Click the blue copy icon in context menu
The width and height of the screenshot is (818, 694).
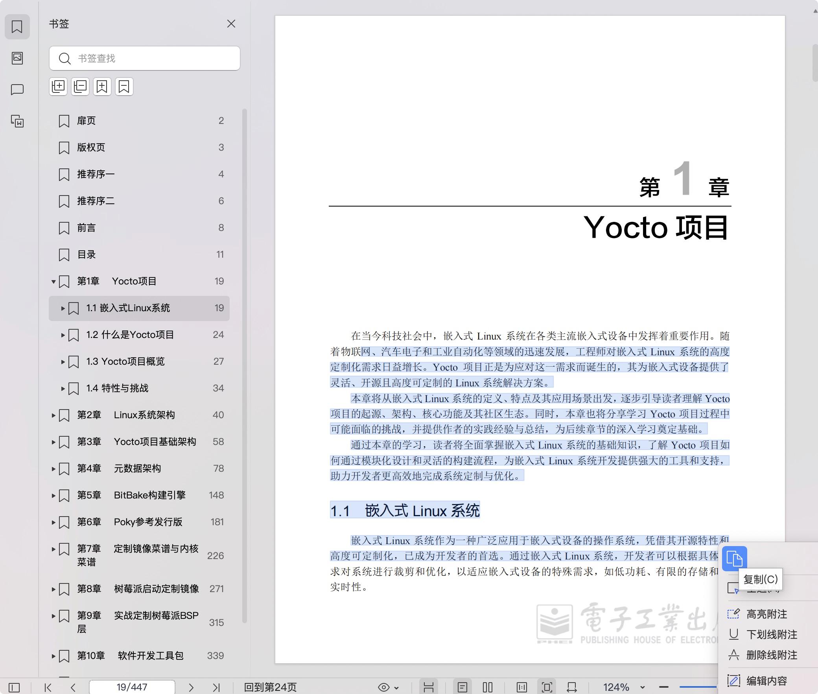(x=734, y=558)
